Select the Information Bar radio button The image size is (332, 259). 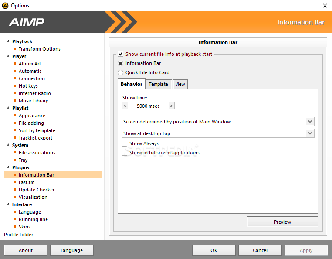tap(121, 63)
